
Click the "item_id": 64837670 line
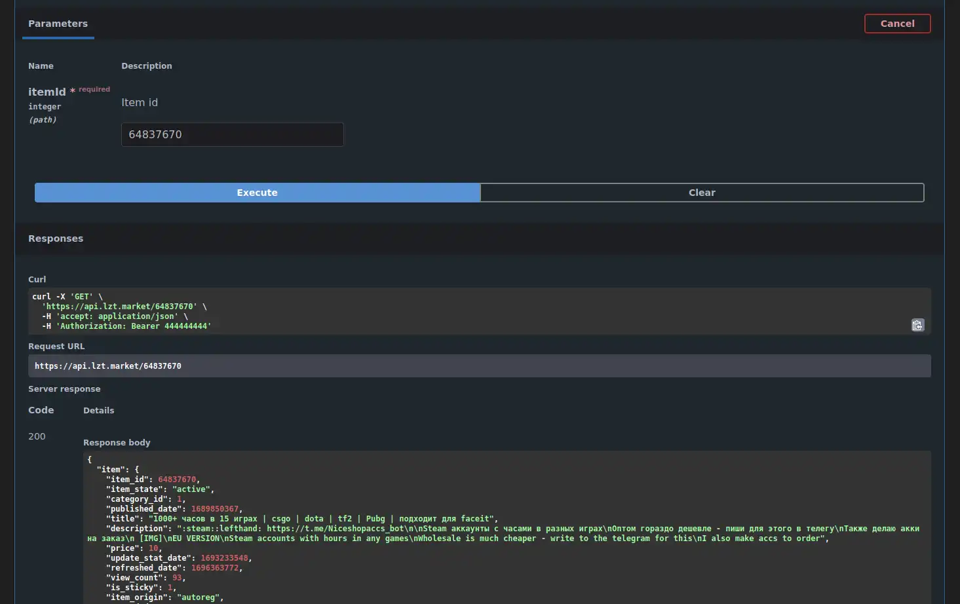point(153,480)
